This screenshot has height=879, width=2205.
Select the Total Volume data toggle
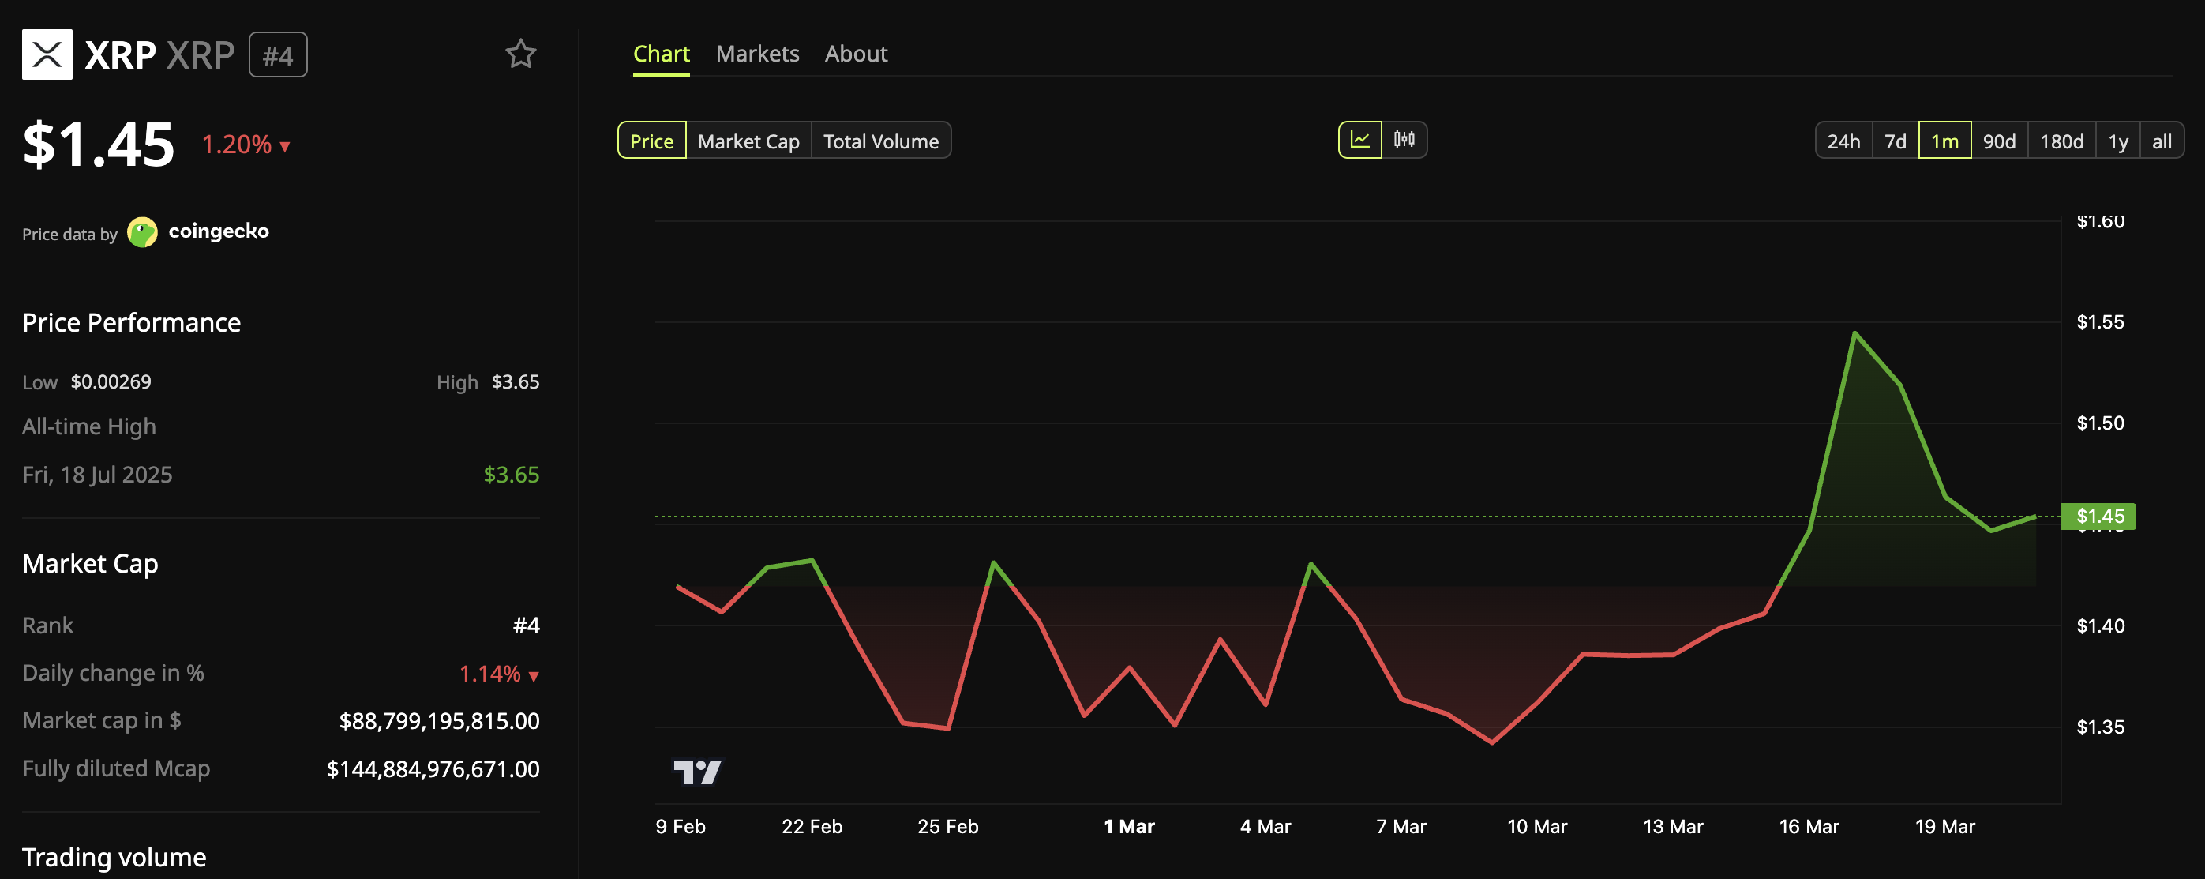click(x=881, y=141)
